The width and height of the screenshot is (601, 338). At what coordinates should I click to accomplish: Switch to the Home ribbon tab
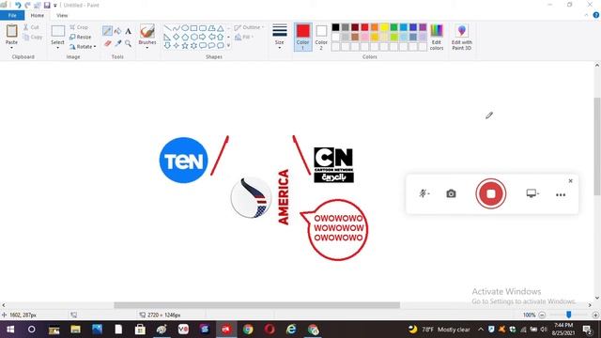(38, 15)
